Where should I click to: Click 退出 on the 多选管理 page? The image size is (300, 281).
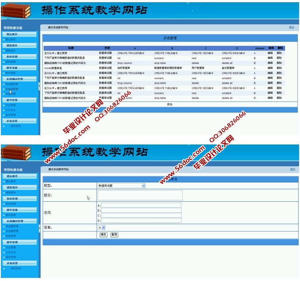click(291, 27)
